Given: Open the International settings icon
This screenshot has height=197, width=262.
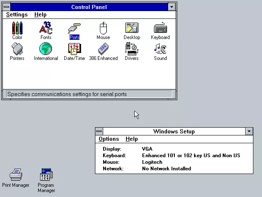Looking at the screenshot, I should tap(46, 50).
